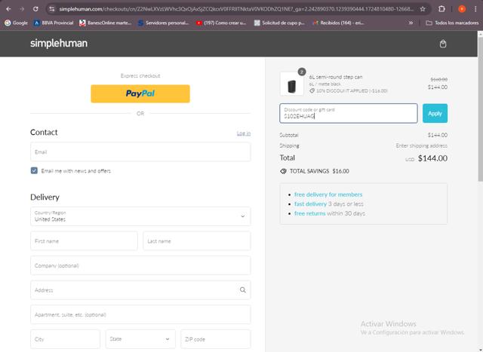
Task: Click the step can product thumbnail
Action: click(292, 84)
